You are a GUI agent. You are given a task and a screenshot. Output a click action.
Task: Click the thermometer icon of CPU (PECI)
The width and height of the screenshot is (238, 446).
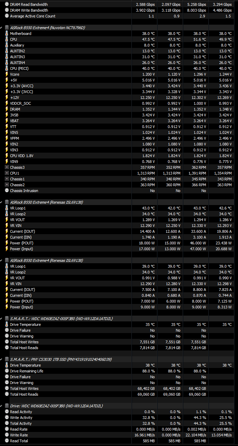(x=7, y=68)
